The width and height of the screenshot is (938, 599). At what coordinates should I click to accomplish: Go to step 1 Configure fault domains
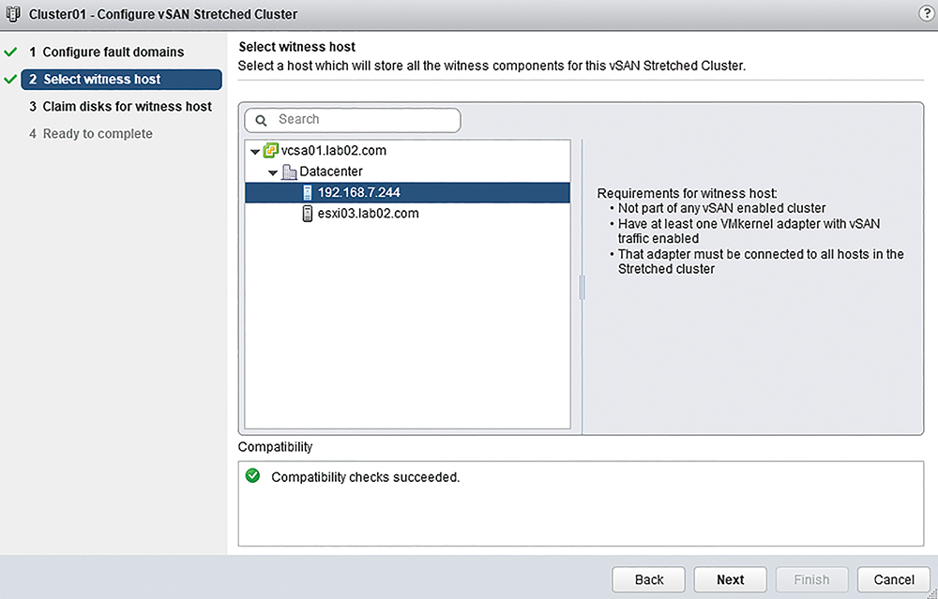(107, 52)
